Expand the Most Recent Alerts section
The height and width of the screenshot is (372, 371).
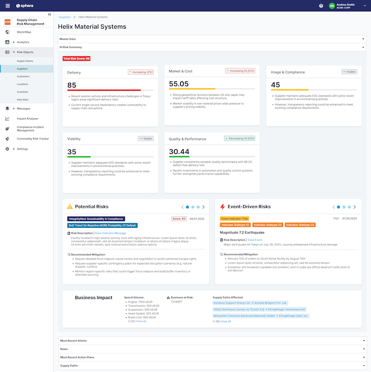point(212,341)
